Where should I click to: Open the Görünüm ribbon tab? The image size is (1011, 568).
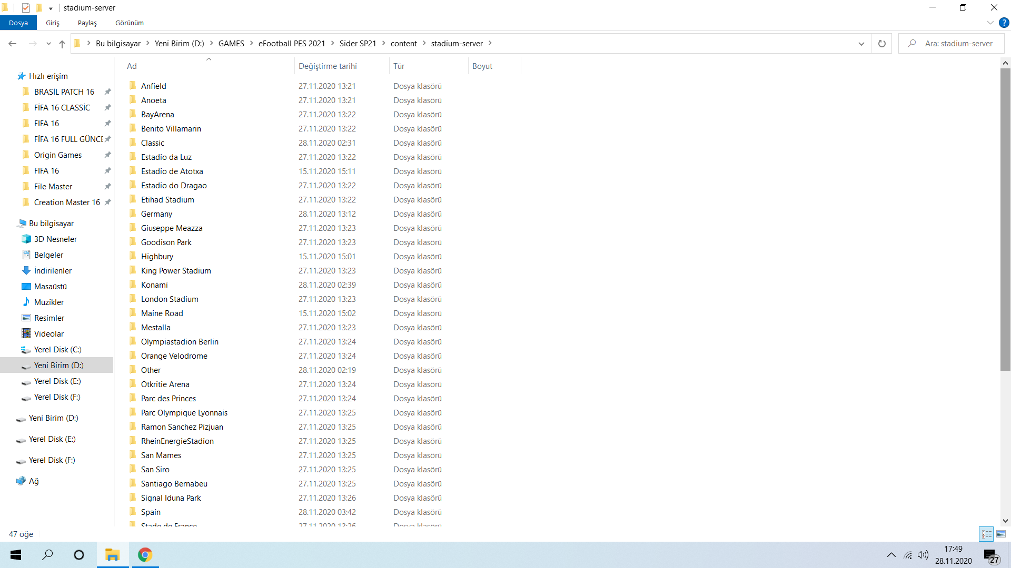click(130, 23)
